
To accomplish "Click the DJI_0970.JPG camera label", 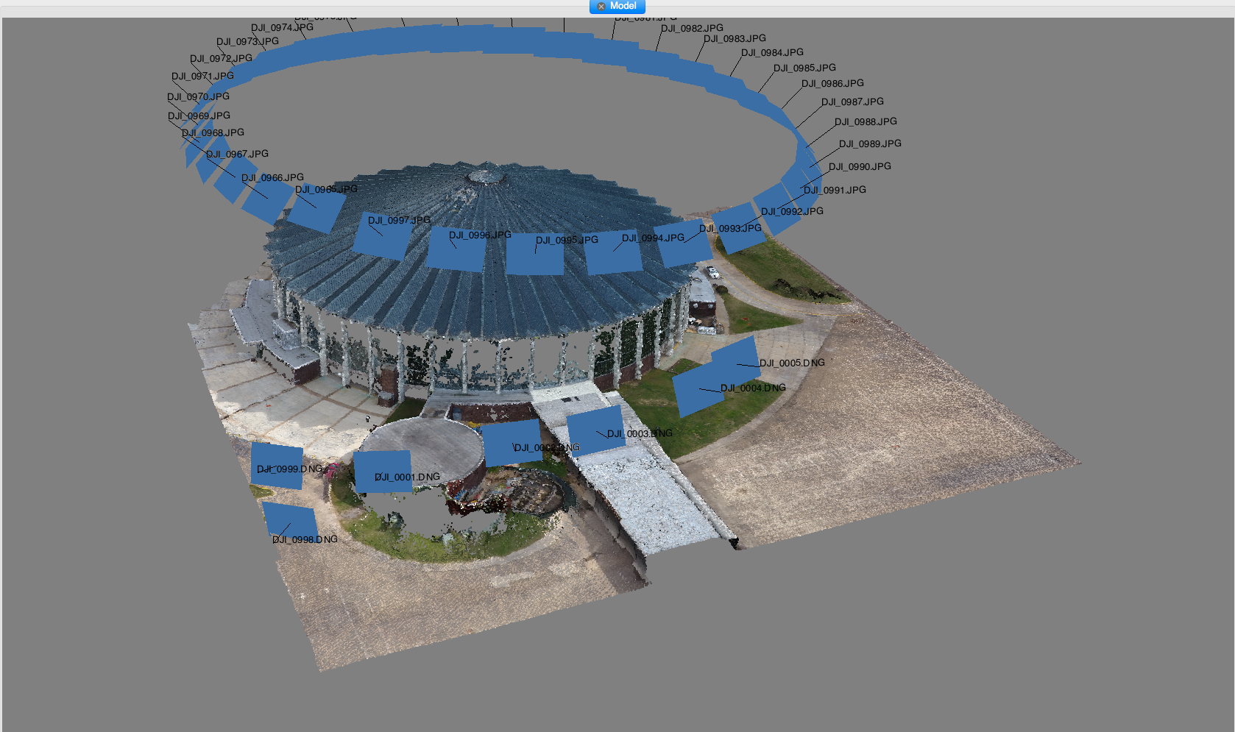I will tap(198, 97).
